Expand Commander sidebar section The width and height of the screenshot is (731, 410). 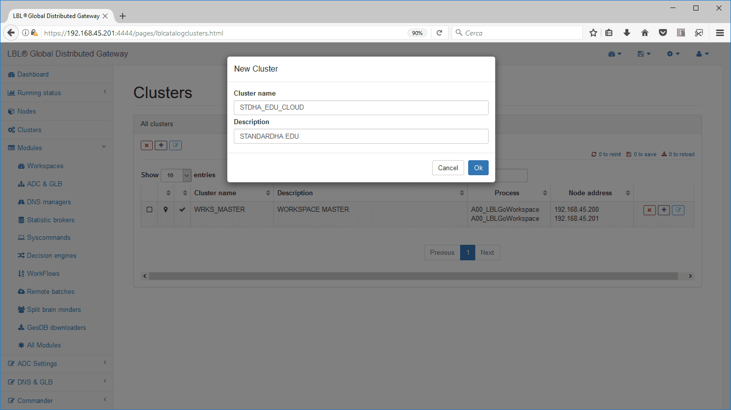click(x=56, y=400)
